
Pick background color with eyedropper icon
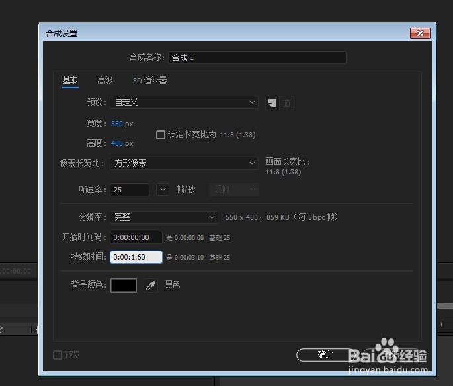pyautogui.click(x=151, y=286)
